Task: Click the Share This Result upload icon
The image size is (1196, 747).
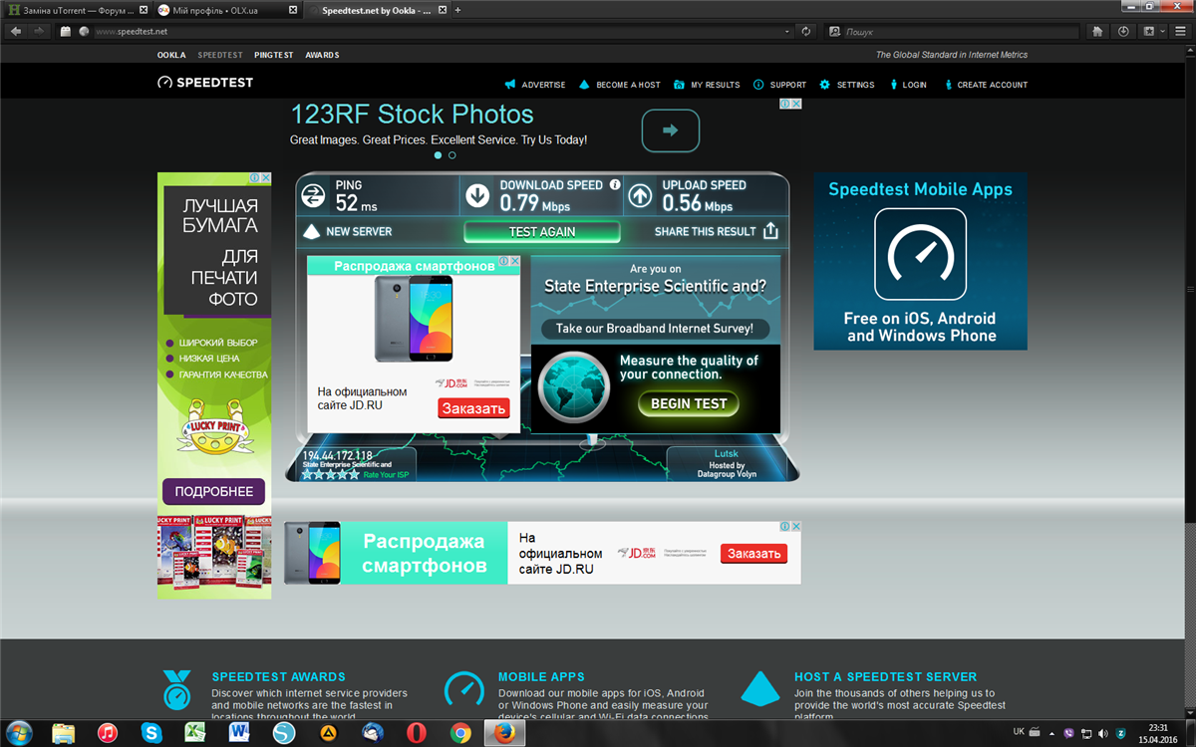Action: (x=770, y=231)
